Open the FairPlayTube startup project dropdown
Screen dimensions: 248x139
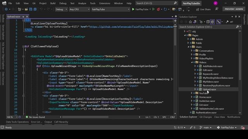[x=110, y=9]
